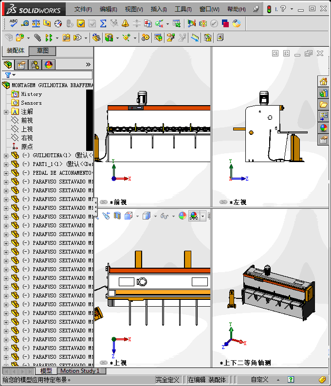Open the 文件(F) menu
Viewport: 331px width, 386px height.
(x=83, y=9)
